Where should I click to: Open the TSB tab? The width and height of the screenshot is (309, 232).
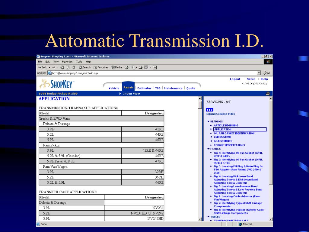tap(158, 88)
